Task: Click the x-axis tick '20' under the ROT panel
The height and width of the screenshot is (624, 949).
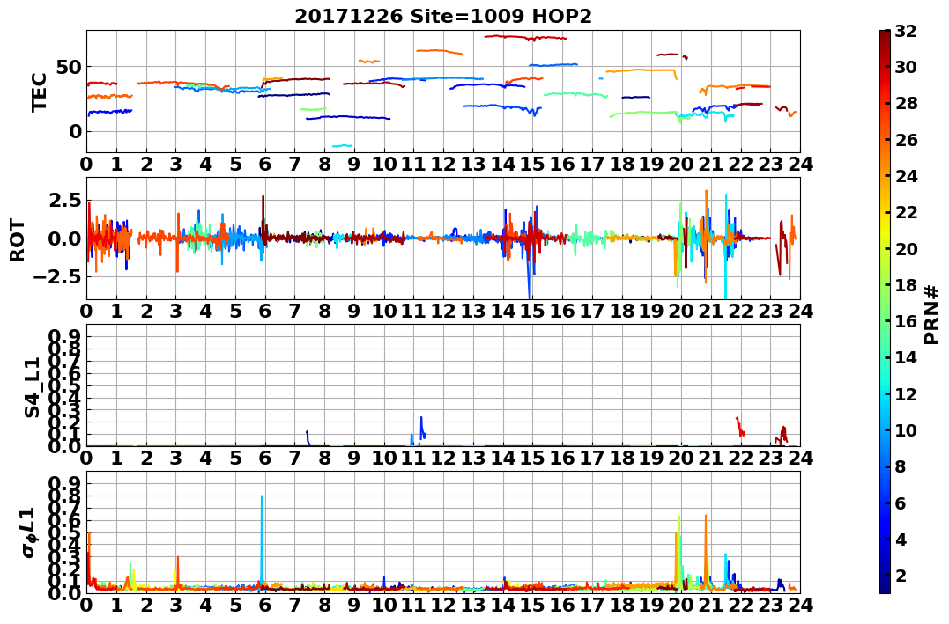Action: coord(681,311)
